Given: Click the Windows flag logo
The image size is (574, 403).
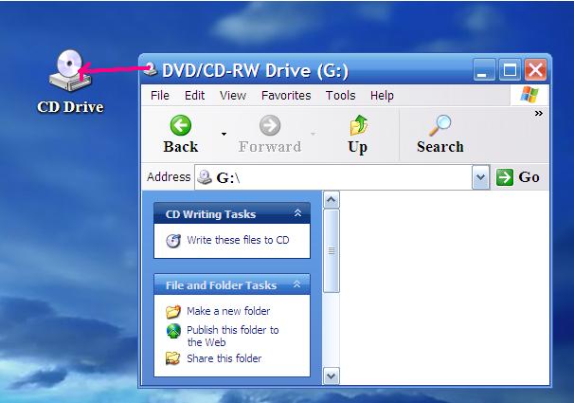Looking at the screenshot, I should pos(529,95).
